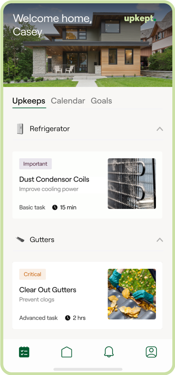Screen dimensions: 175x375
Task: Collapse the Gutters section chevron
Action: click(160, 240)
